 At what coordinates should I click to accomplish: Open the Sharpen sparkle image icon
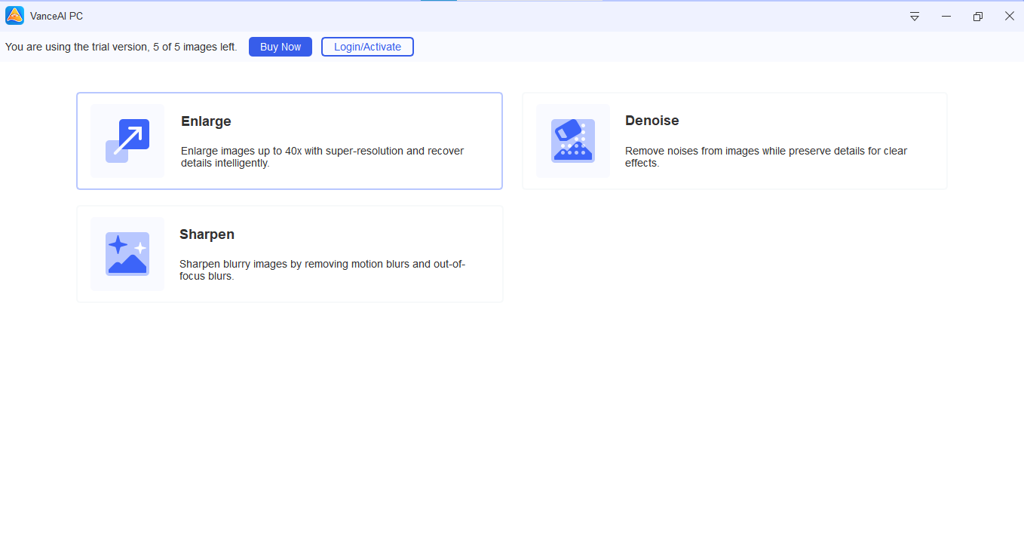[127, 254]
